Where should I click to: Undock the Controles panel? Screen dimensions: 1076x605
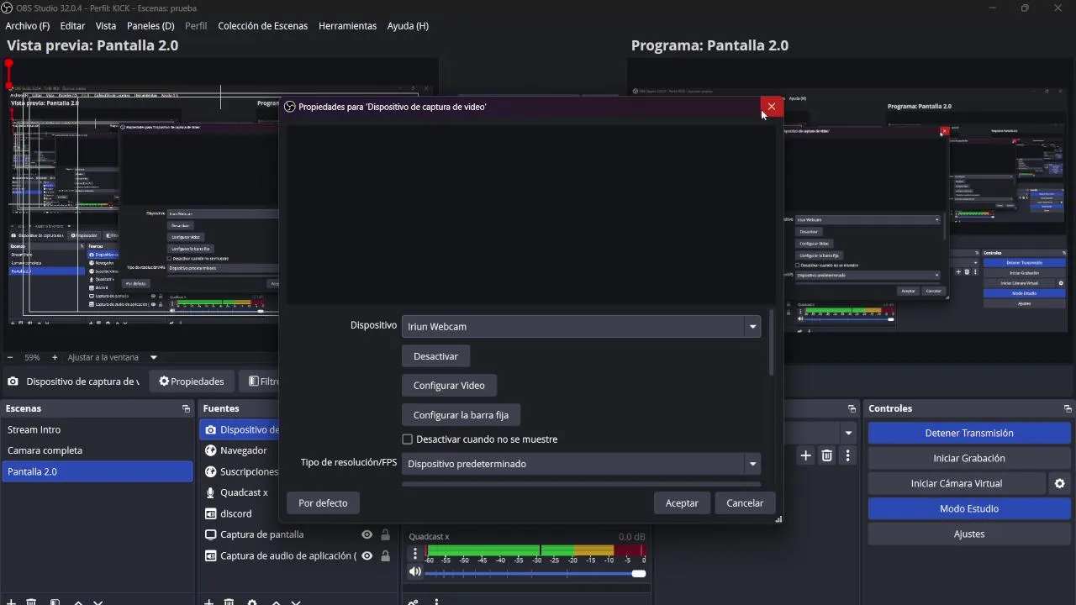coord(1068,408)
